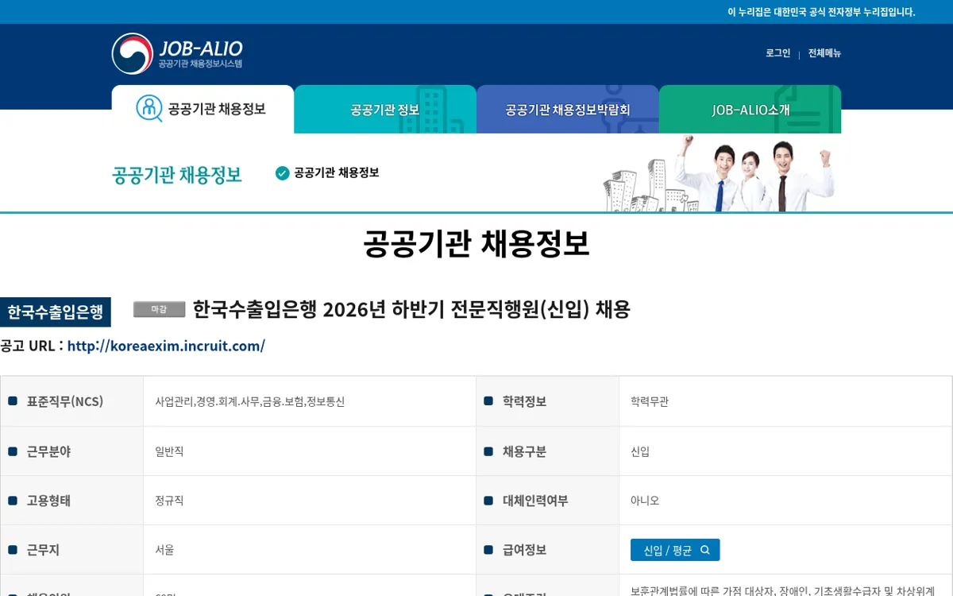Viewport: 953px width, 596px height.
Task: Click the 한국수출입은행 organization badge
Action: click(56, 312)
